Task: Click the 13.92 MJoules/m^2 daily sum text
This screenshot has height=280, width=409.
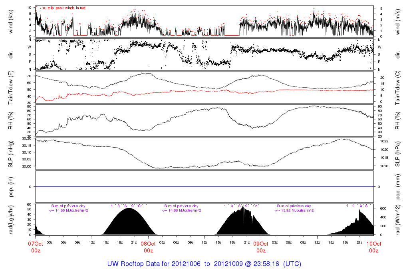Action: [294, 210]
